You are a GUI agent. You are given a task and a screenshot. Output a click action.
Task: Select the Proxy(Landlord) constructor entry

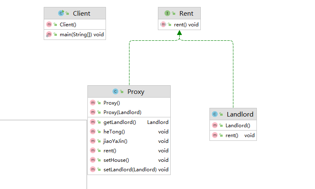(x=122, y=112)
